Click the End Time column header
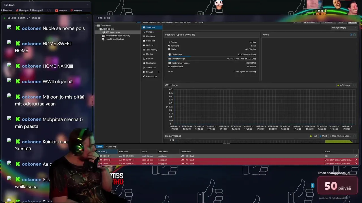This screenshot has height=203, width=362. click(x=129, y=152)
